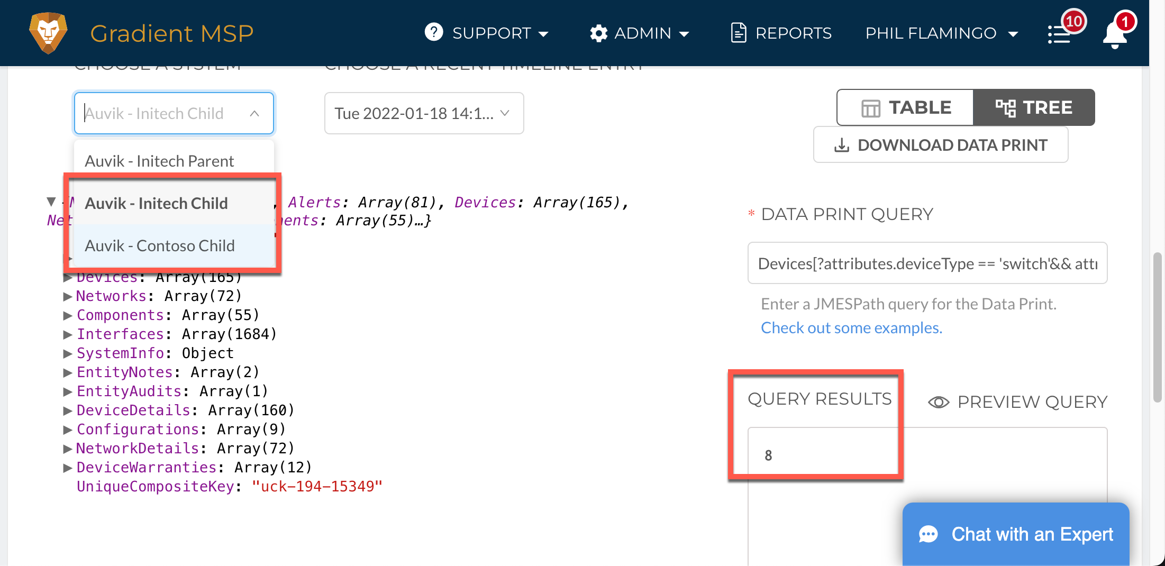Click the Query Results output box

point(927,496)
